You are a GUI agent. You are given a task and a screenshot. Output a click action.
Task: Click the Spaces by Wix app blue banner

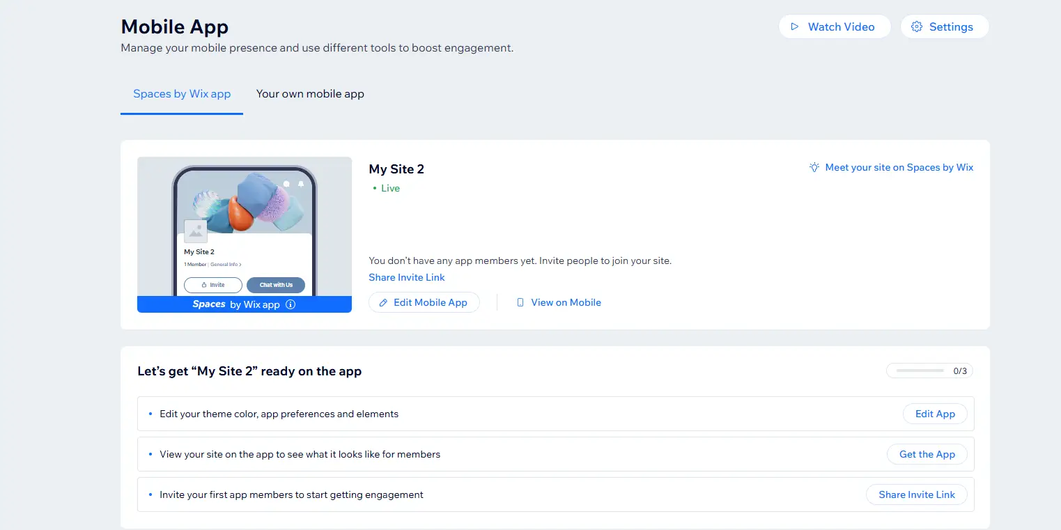(x=245, y=304)
